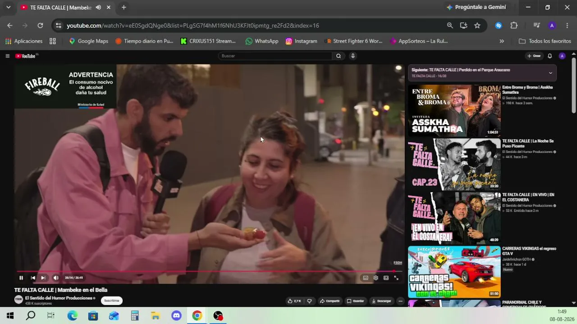Open Chrome extensions puzzle menu
The width and height of the screenshot is (577, 324).
pos(514,26)
